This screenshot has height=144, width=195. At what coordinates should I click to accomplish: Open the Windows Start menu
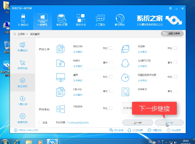5,142
